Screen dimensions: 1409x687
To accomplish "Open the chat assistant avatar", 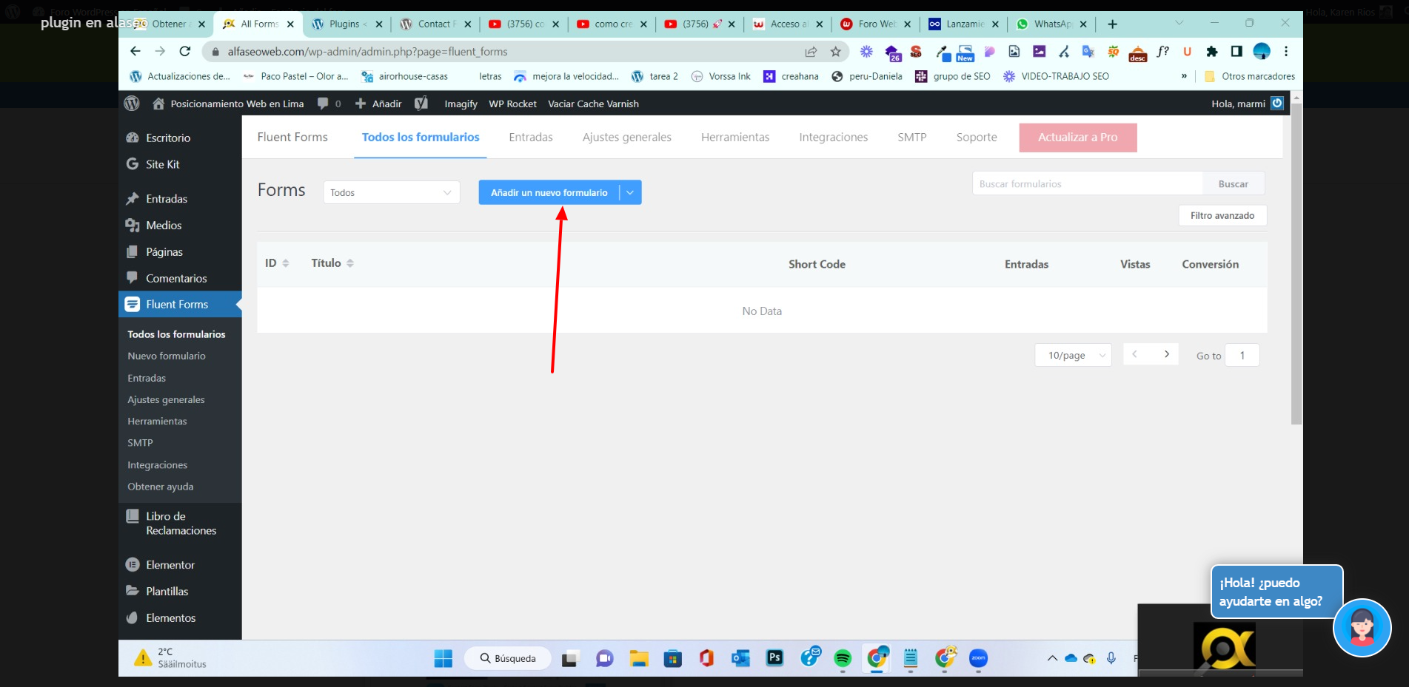I will click(1362, 627).
